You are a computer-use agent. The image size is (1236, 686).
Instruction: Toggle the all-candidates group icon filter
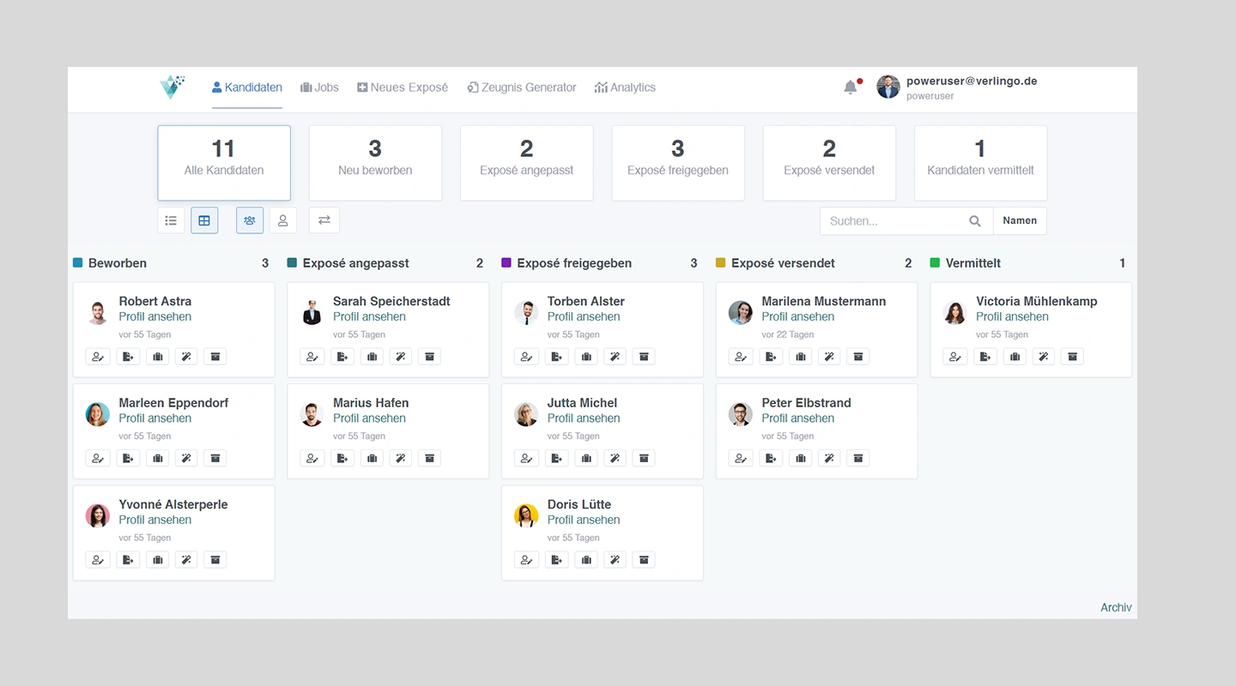pyautogui.click(x=250, y=220)
